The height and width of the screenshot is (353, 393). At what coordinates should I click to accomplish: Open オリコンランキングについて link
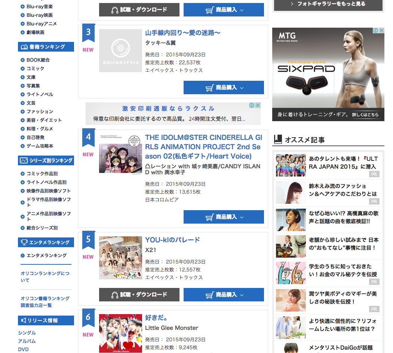pyautogui.click(x=45, y=277)
